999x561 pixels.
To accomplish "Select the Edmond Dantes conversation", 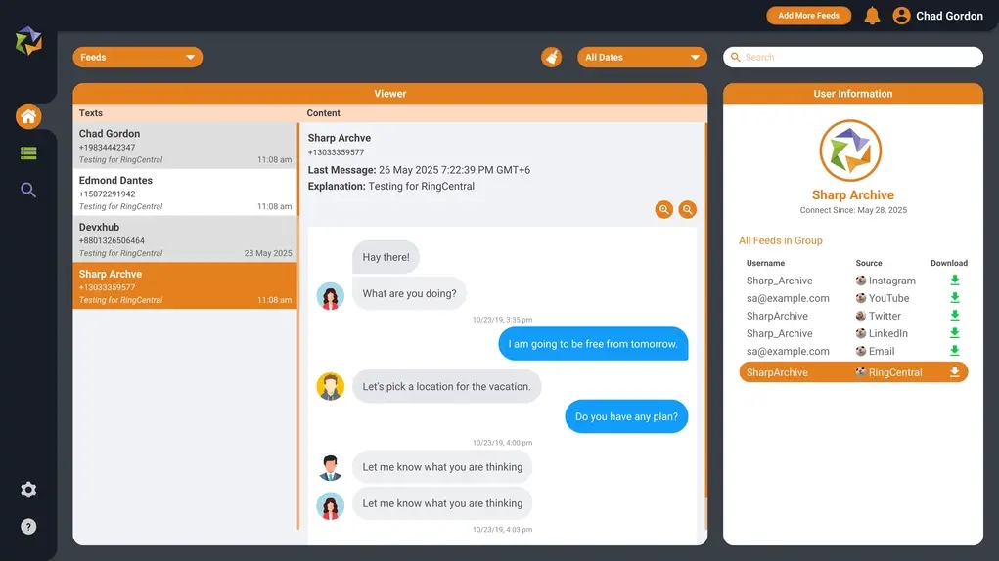I will 185,193.
